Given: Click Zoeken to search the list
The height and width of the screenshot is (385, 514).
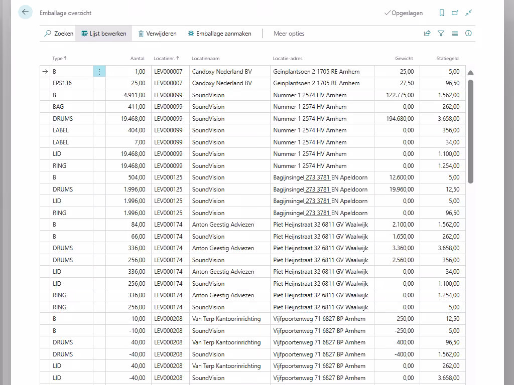Looking at the screenshot, I should tap(59, 34).
